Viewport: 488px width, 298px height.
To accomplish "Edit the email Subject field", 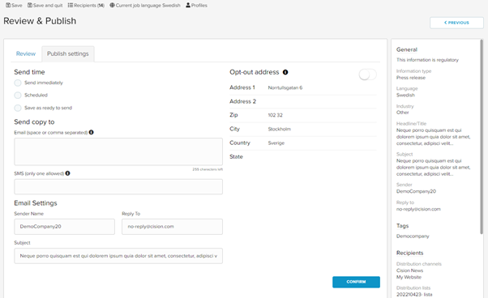I will (118, 256).
